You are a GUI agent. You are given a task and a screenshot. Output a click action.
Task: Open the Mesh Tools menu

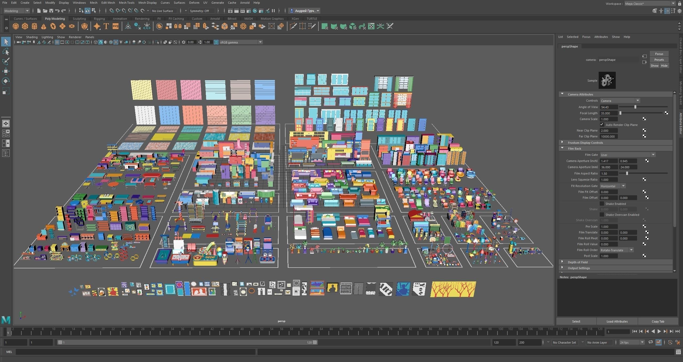(x=127, y=3)
